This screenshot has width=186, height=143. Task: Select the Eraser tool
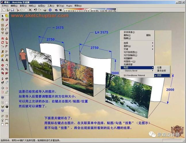pos(7,20)
